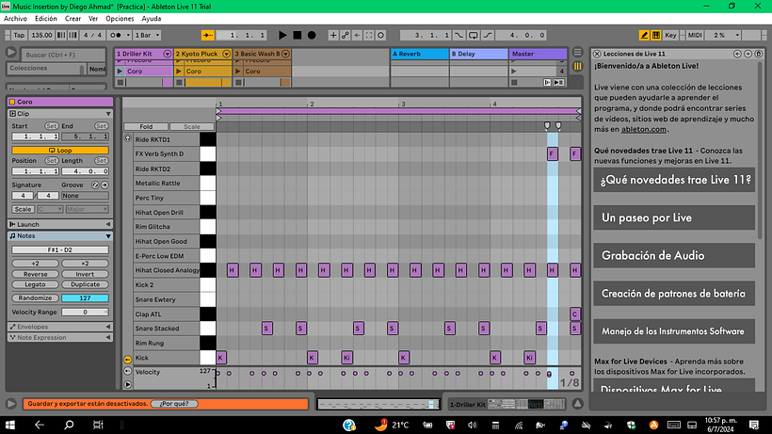Screen dimensions: 772x434
Task: Toggle the computer MIDI keyboard icon
Action: click(x=656, y=35)
